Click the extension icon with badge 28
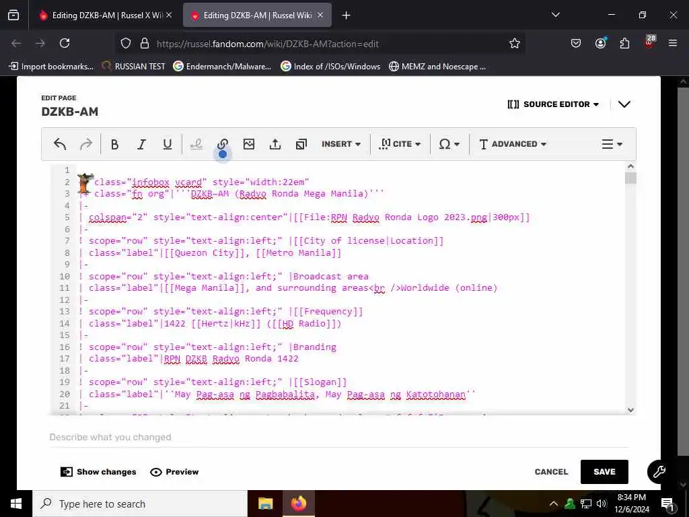689x517 pixels. tap(649, 42)
